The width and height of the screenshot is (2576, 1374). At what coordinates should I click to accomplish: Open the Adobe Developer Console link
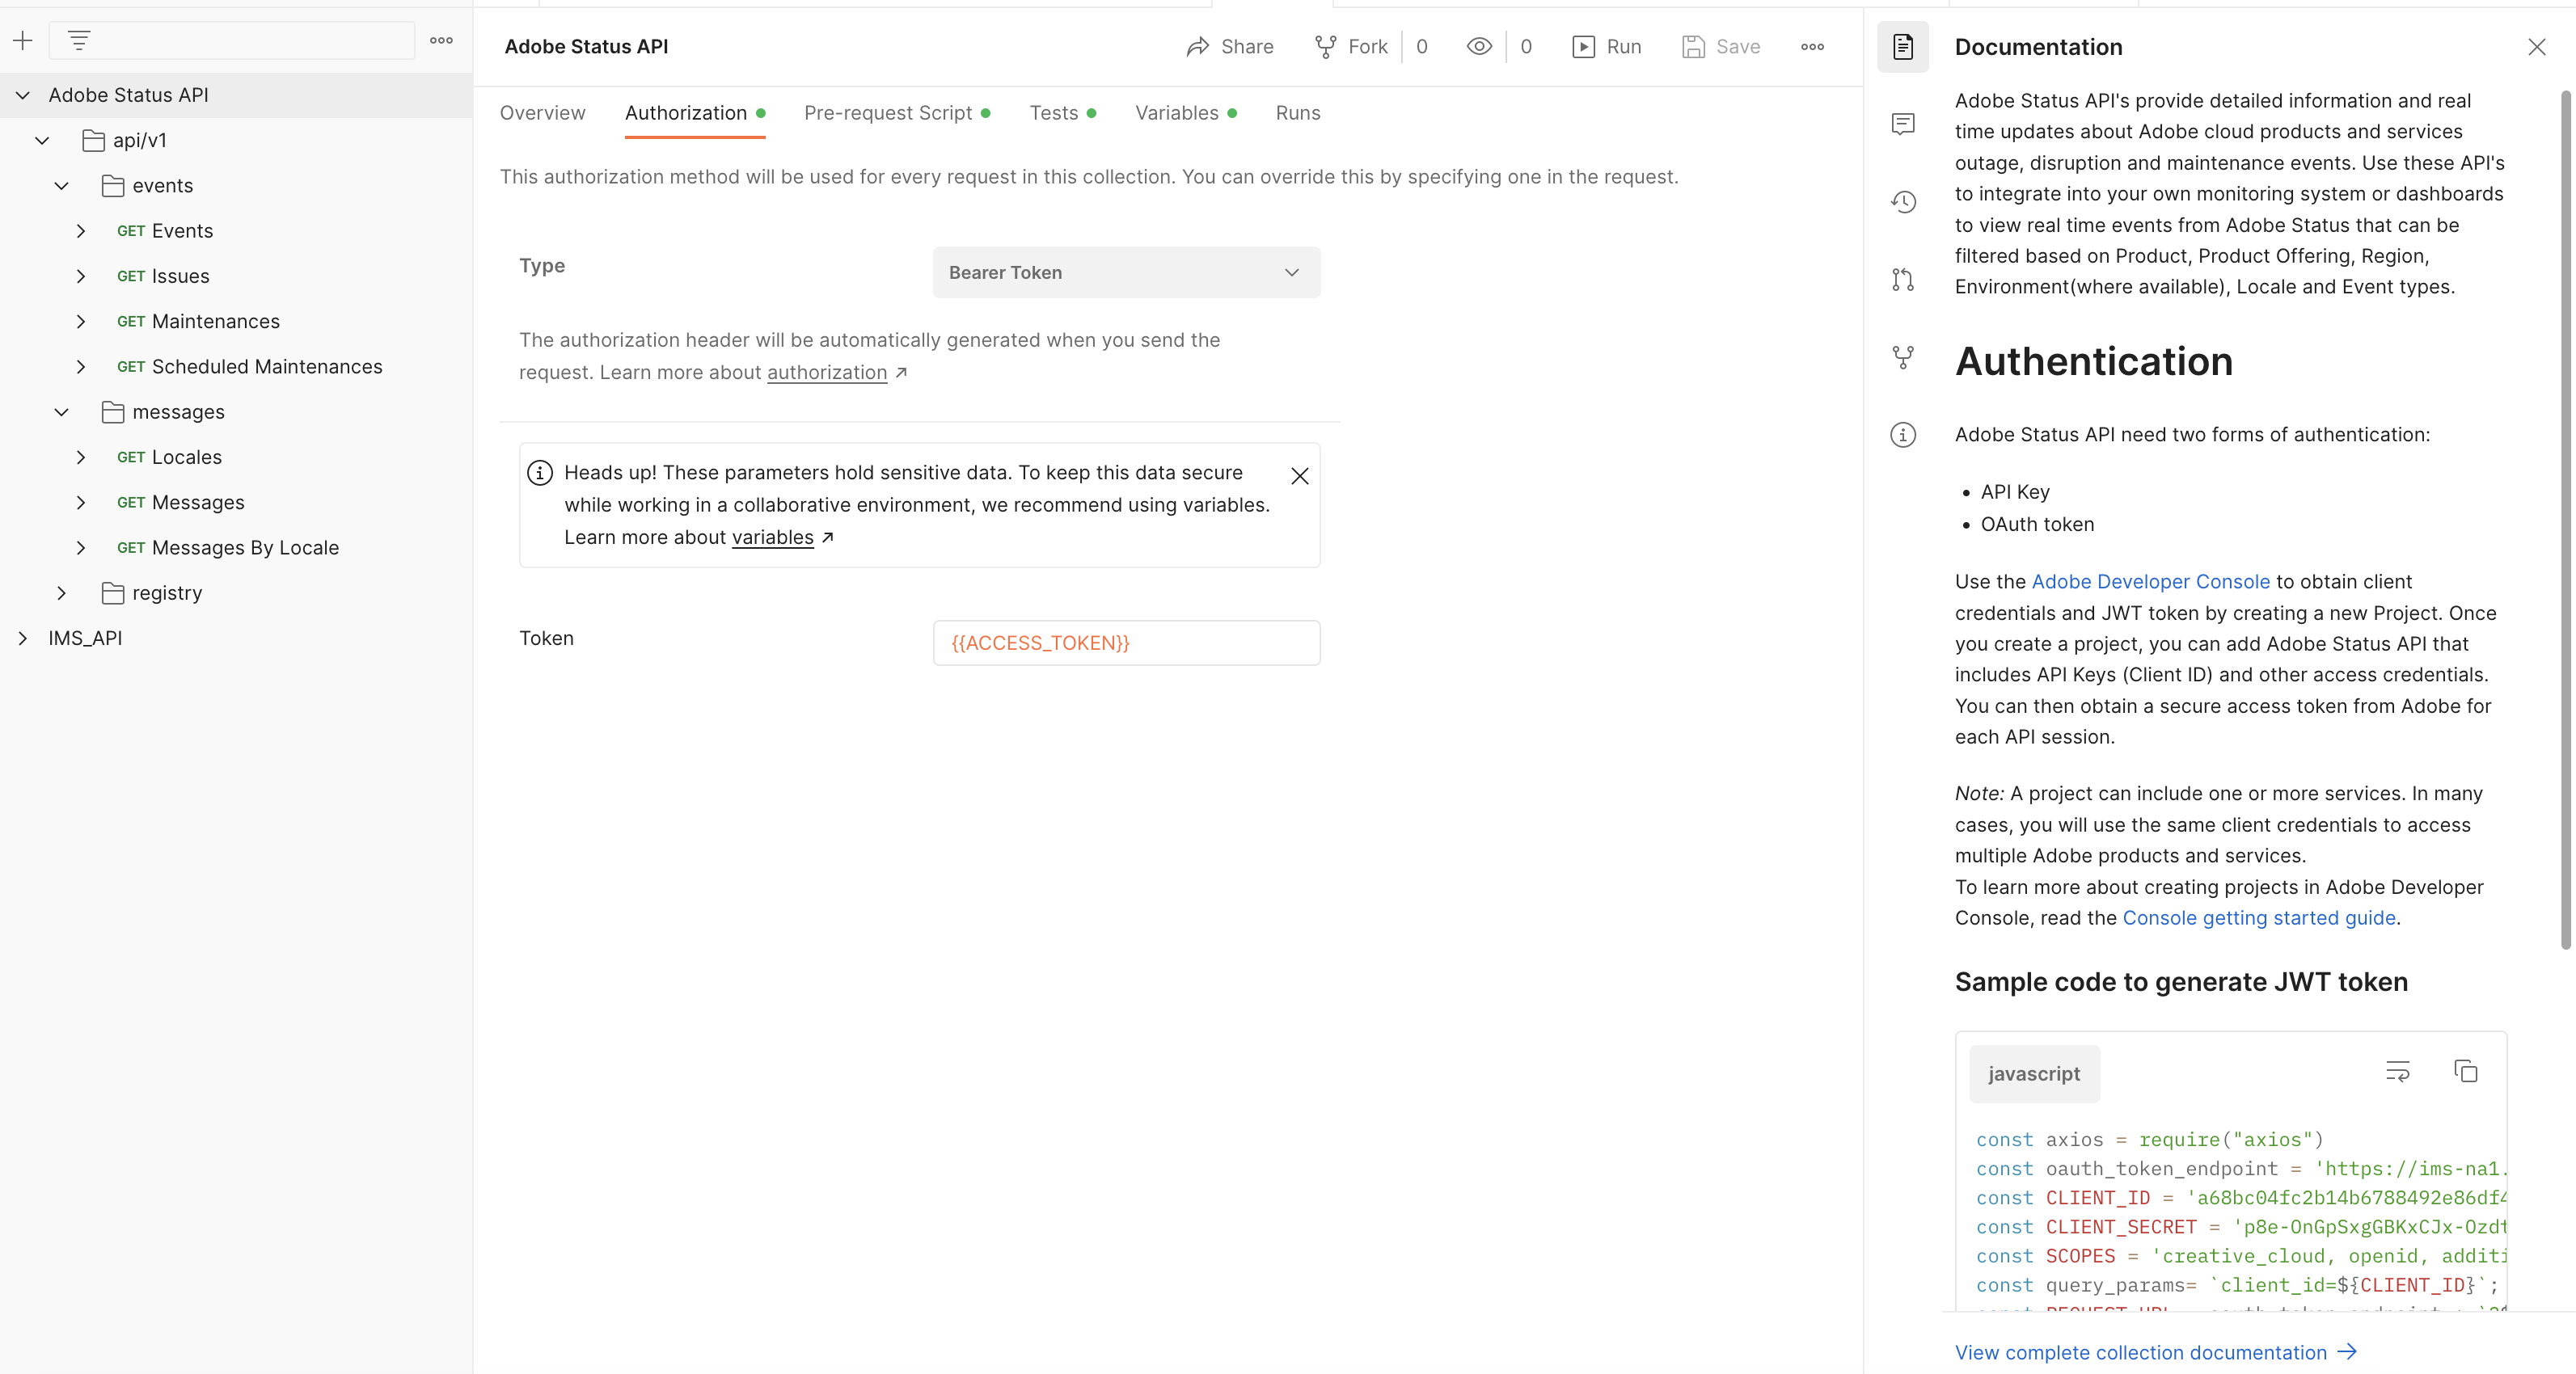tap(2150, 582)
